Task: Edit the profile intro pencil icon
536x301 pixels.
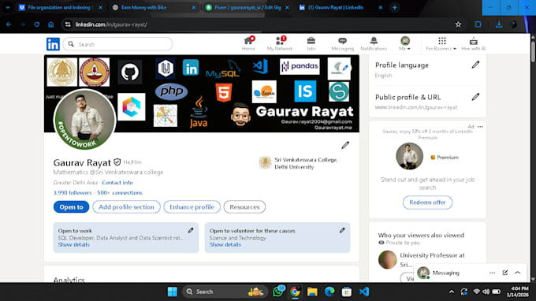Action: coord(345,145)
